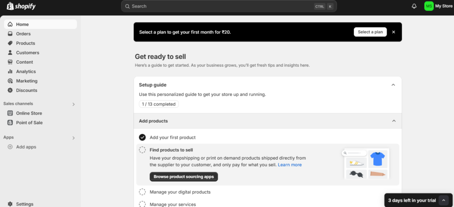
Task: Click the search magnifier icon
Action: [x=127, y=6]
